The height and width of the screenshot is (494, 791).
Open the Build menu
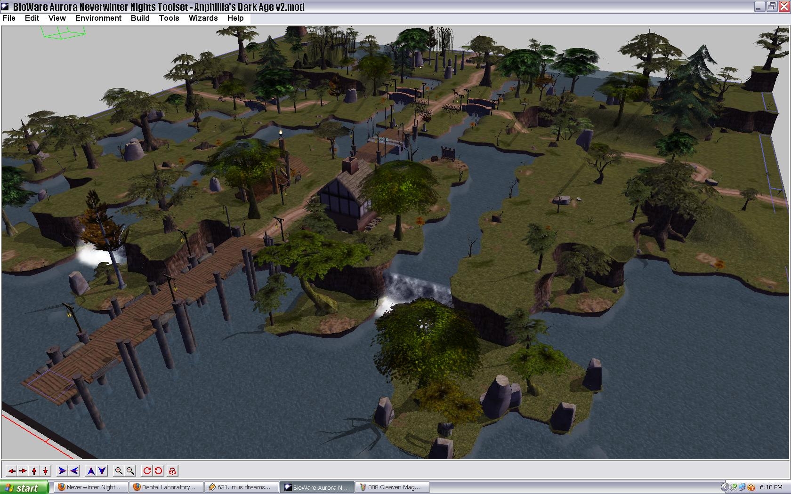(140, 18)
